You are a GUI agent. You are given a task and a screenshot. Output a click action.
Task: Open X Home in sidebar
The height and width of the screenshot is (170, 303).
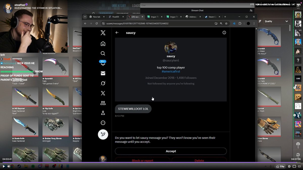103,44
